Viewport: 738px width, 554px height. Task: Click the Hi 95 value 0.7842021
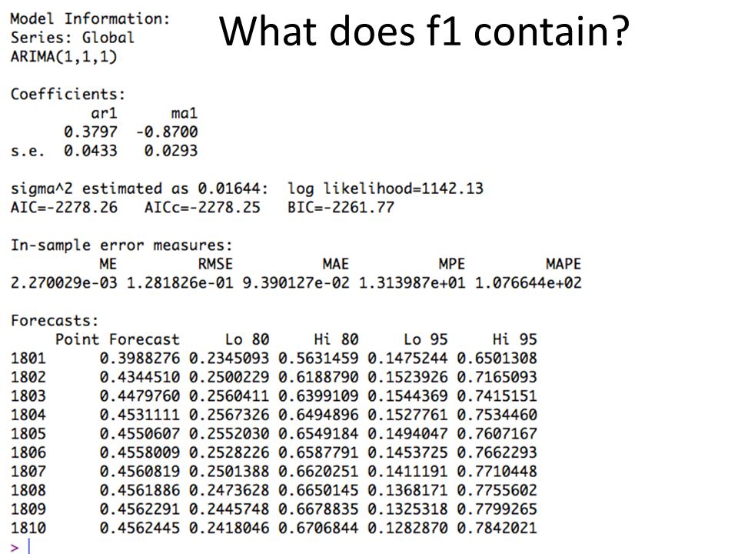coord(497,528)
